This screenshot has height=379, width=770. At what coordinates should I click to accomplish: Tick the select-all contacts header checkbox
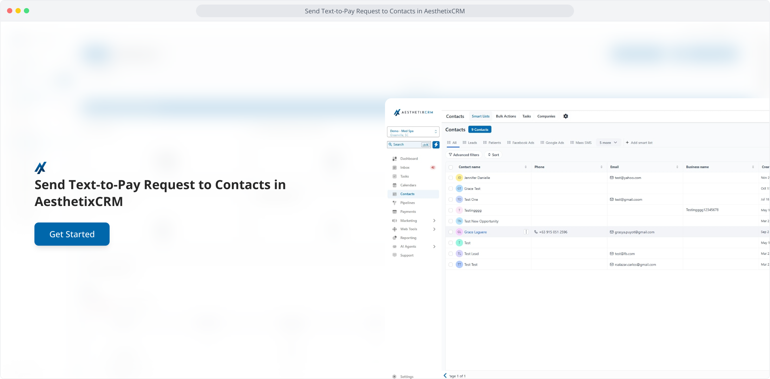point(451,167)
